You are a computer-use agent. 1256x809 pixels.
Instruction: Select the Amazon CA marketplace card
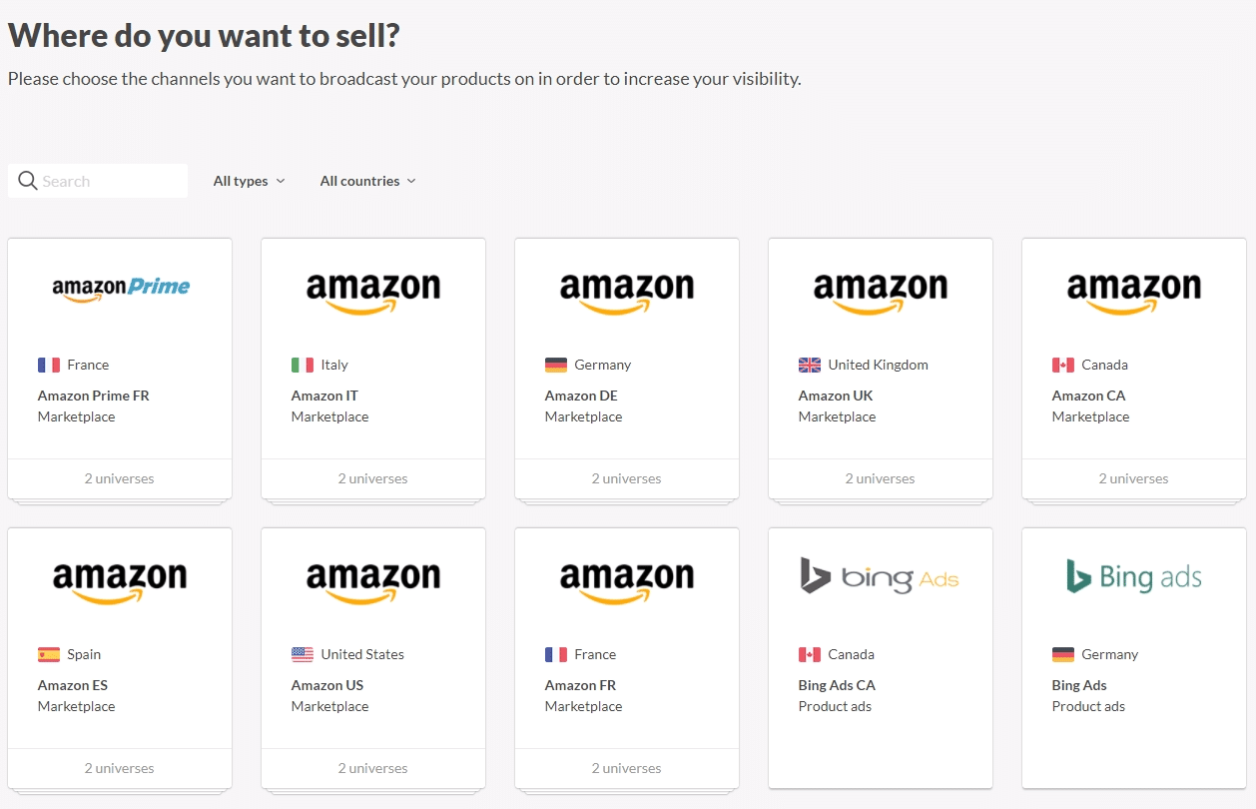[1134, 368]
